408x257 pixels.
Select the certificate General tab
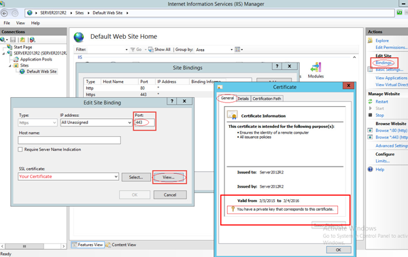(x=227, y=98)
